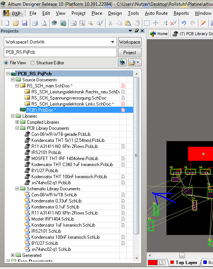Viewport: 213px width, 269px height.
Task: Click the Save icon in the toolbar
Action: (x=25, y=23)
